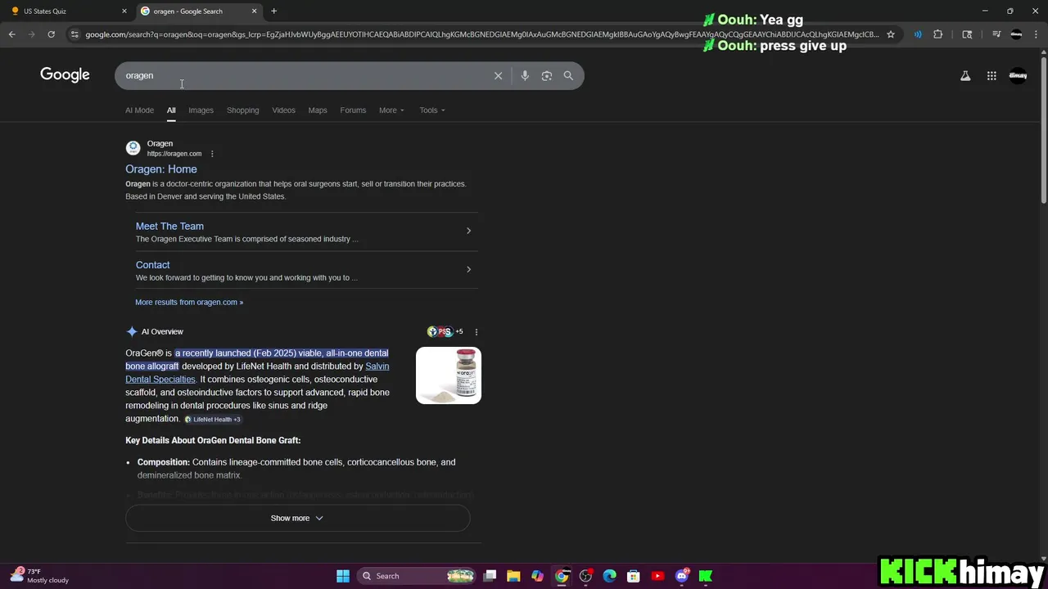Viewport: 1048px width, 589px height.
Task: Expand AI Overview with Show more
Action: (x=297, y=518)
